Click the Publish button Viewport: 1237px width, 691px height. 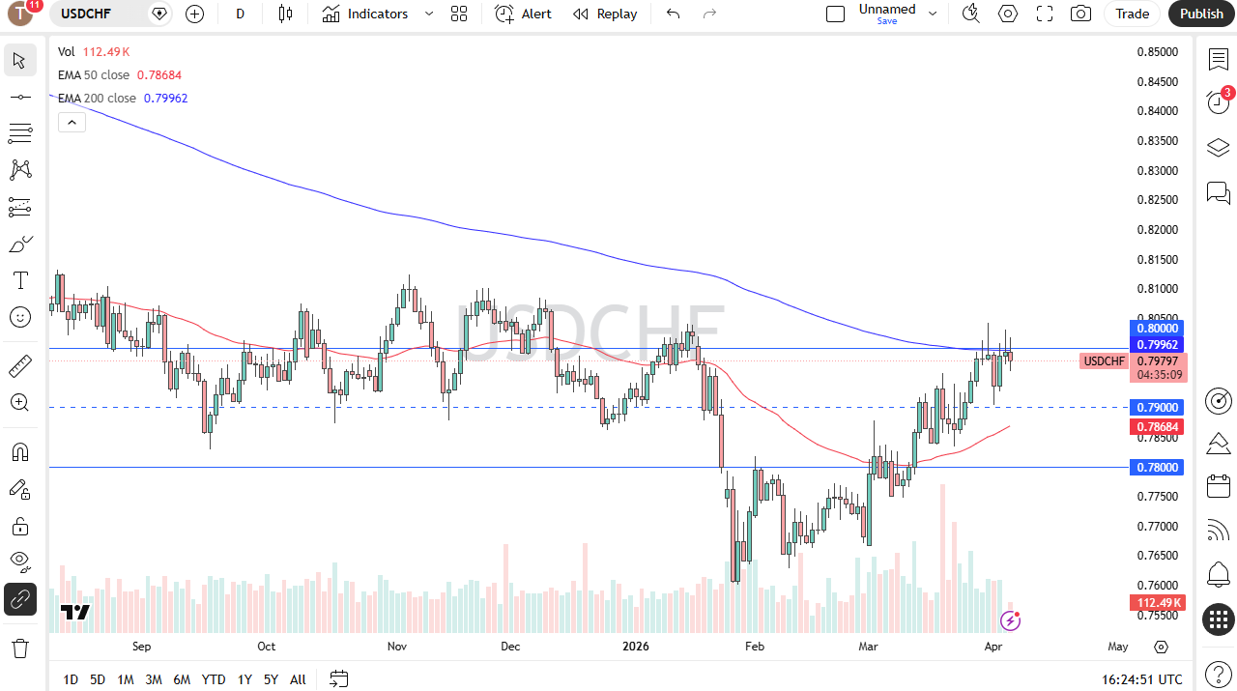click(x=1201, y=14)
